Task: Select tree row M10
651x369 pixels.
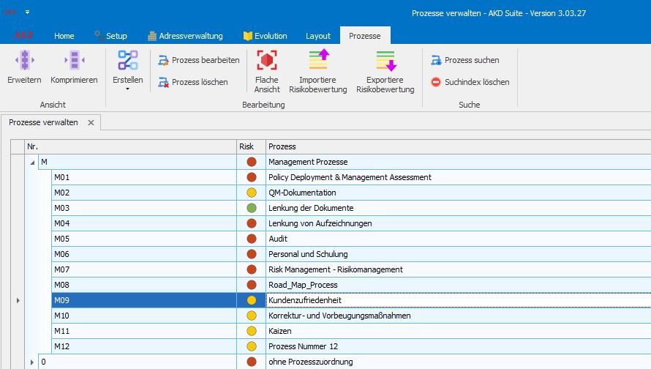Action: coord(144,316)
